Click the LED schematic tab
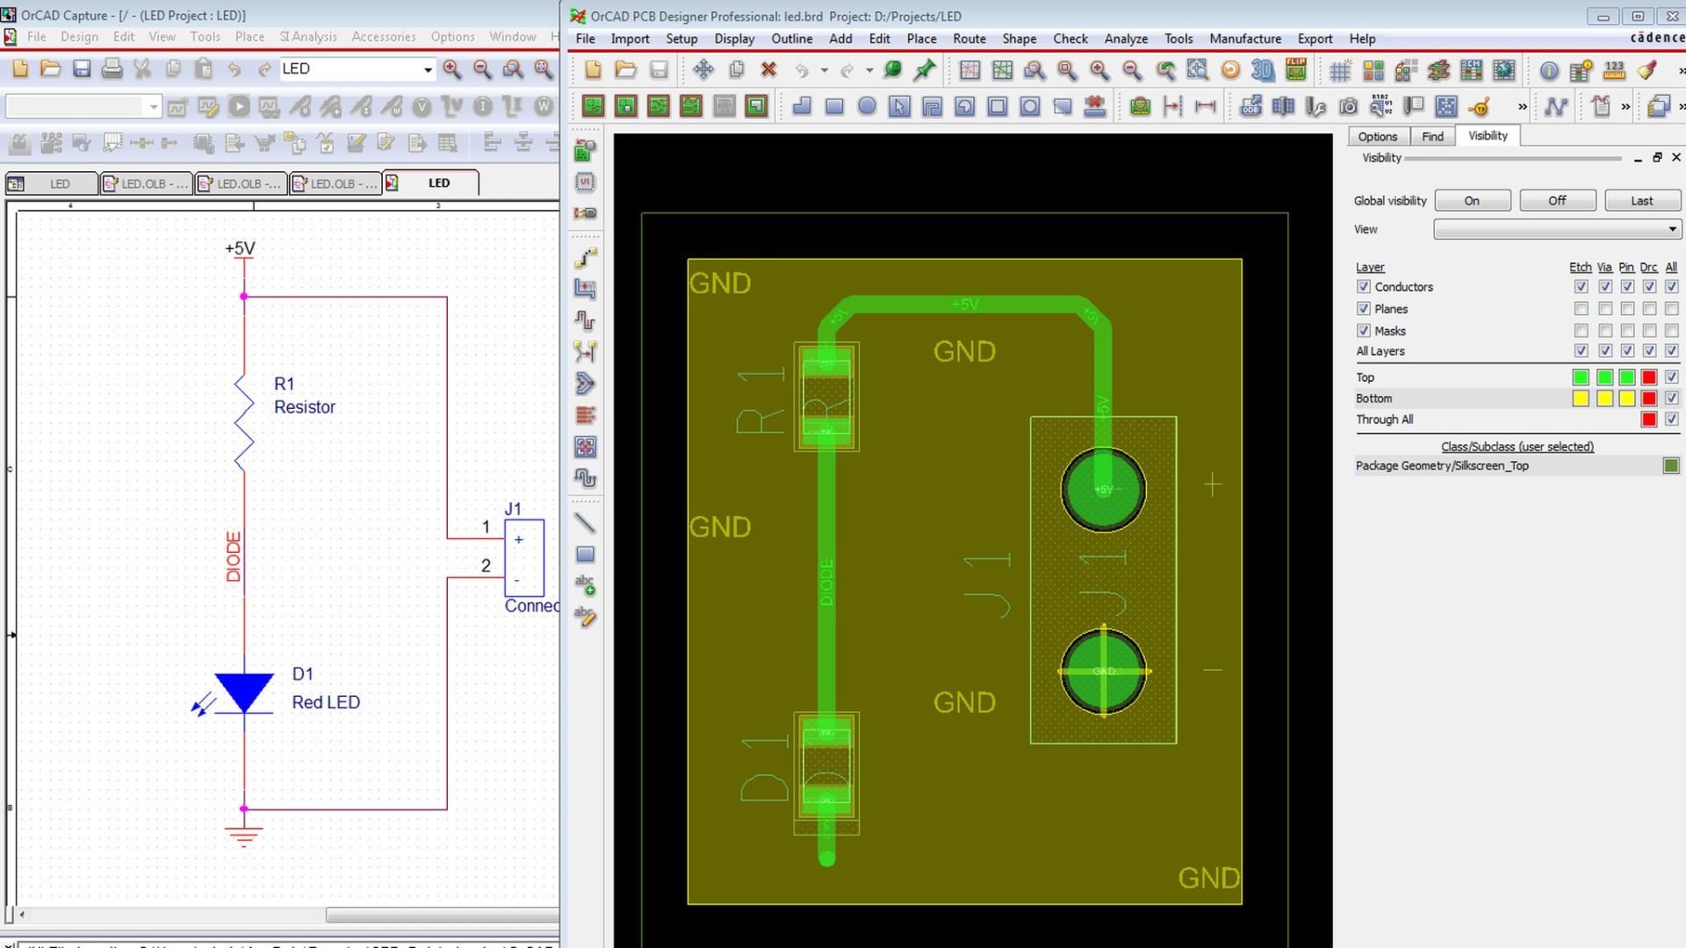Screen dimensions: 1686x948 [437, 183]
